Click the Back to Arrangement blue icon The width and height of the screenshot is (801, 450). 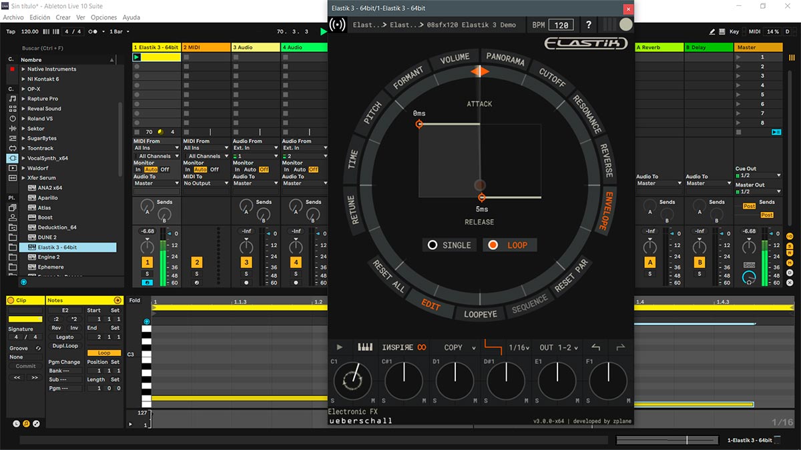tap(776, 132)
